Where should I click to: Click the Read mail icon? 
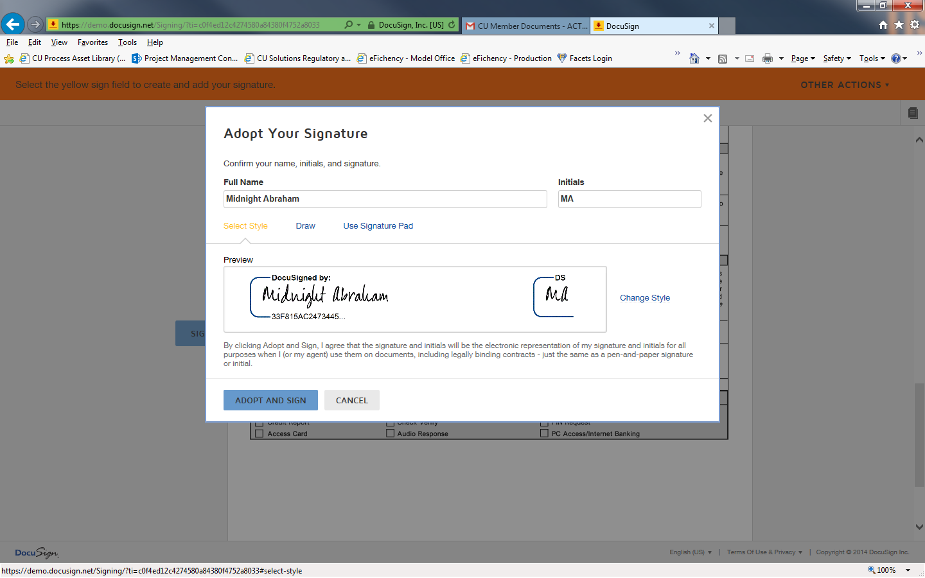pos(750,58)
